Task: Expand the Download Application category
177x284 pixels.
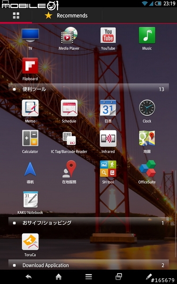Action: (x=89, y=265)
